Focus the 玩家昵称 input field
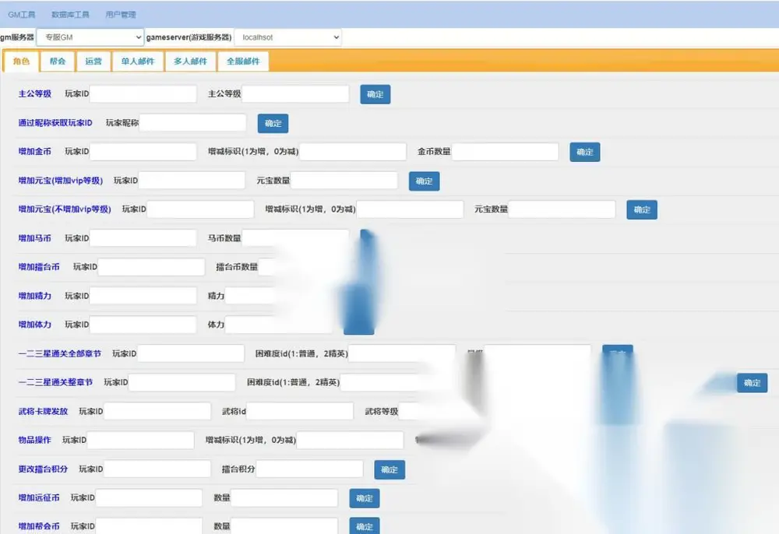Screen dimensions: 779x534 192,122
